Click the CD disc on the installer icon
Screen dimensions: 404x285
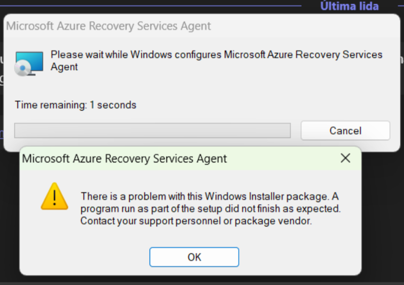22,69
